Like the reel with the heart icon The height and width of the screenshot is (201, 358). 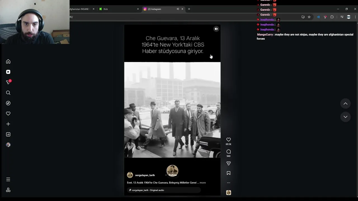[229, 140]
